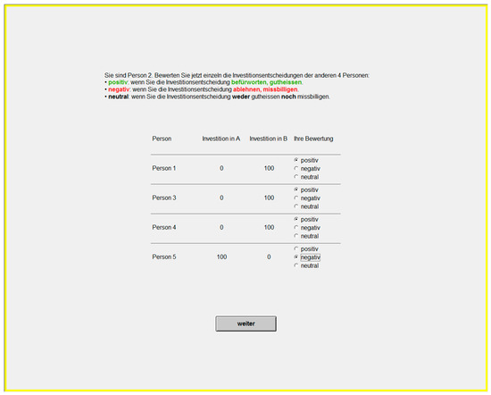
Task: Mark Person 4 as neutral
Action: tap(295, 236)
